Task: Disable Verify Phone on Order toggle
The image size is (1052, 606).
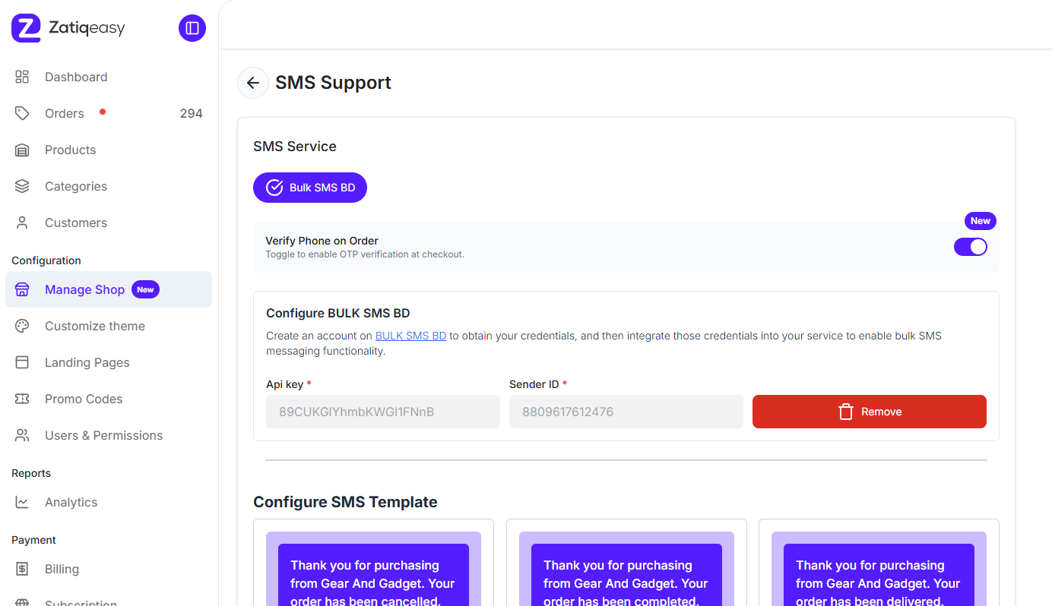Action: [971, 246]
